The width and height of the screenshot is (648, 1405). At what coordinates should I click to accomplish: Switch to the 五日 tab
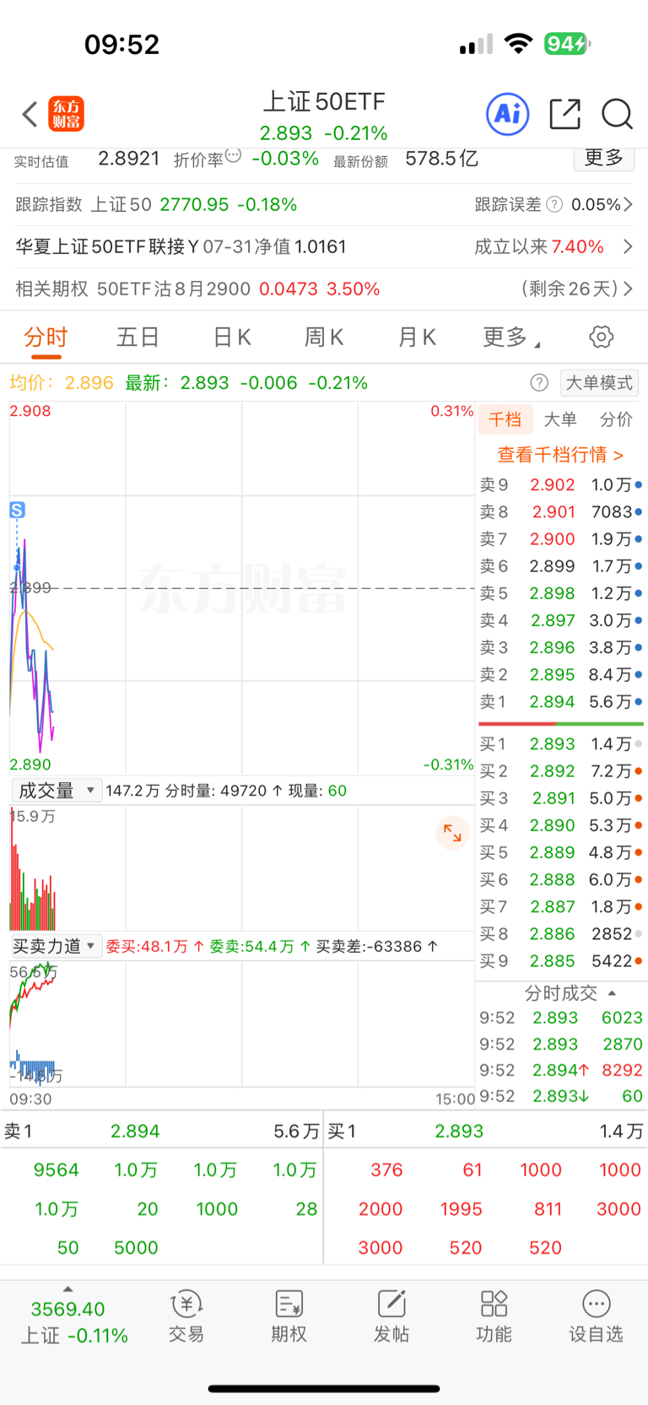138,338
